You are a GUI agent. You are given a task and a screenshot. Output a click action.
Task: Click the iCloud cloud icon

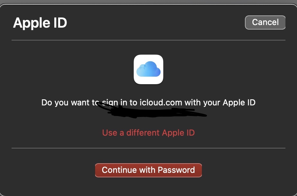pyautogui.click(x=148, y=69)
